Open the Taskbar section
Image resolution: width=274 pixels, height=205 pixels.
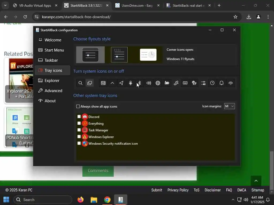(52, 60)
